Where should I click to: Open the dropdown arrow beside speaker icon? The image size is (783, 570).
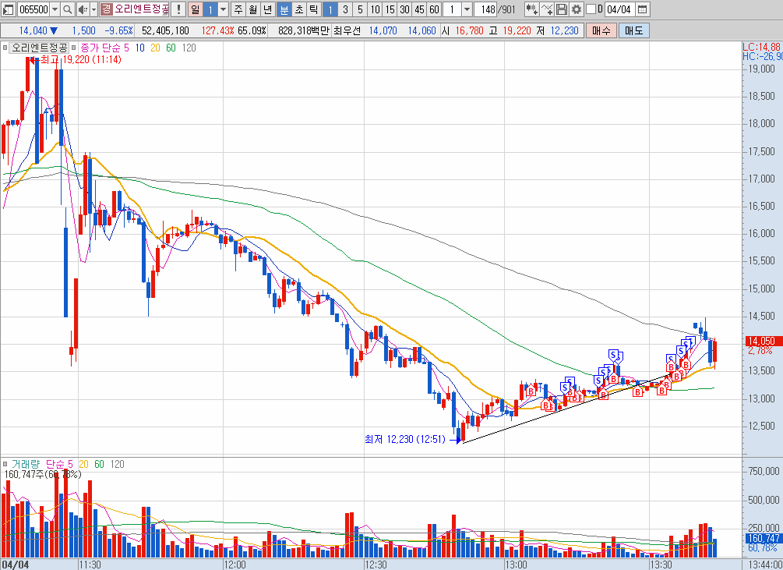[x=93, y=9]
